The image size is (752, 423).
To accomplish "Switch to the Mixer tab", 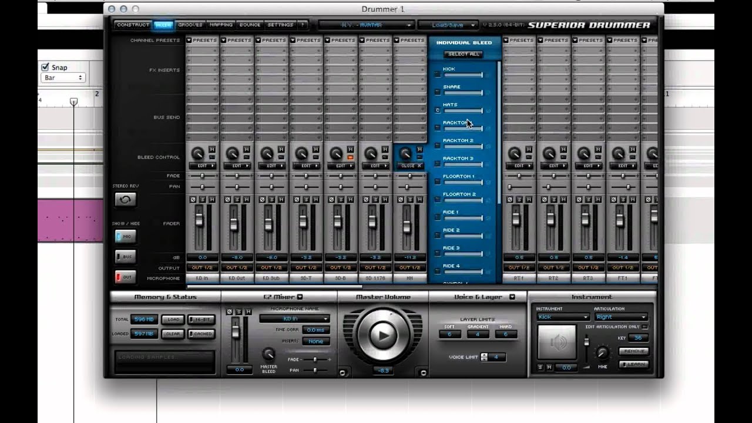I will coord(163,25).
